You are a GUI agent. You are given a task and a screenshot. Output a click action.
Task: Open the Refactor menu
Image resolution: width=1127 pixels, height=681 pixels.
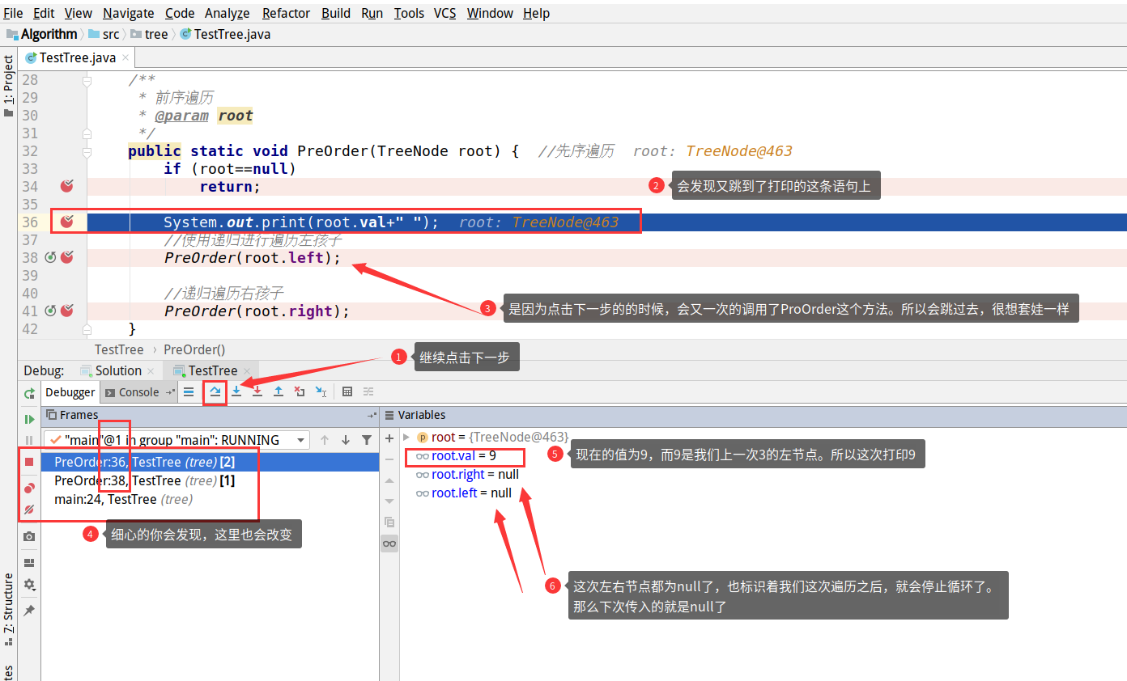point(286,13)
